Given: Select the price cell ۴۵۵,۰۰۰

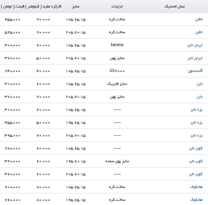Looking at the screenshot, I should pos(13,20).
